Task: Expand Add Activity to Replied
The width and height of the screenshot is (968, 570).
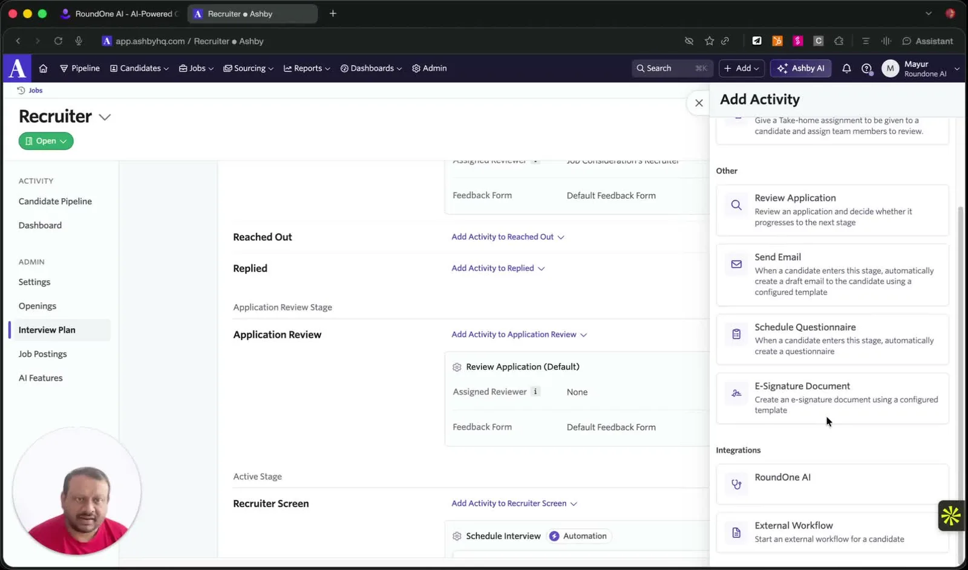Action: coord(498,268)
